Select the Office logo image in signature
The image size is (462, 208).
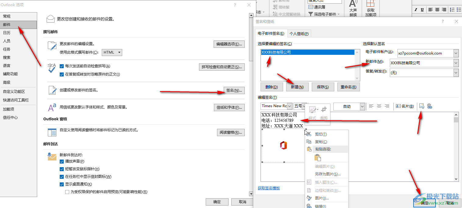coord(283,146)
